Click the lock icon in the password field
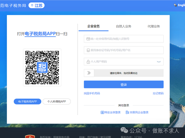 88,62
